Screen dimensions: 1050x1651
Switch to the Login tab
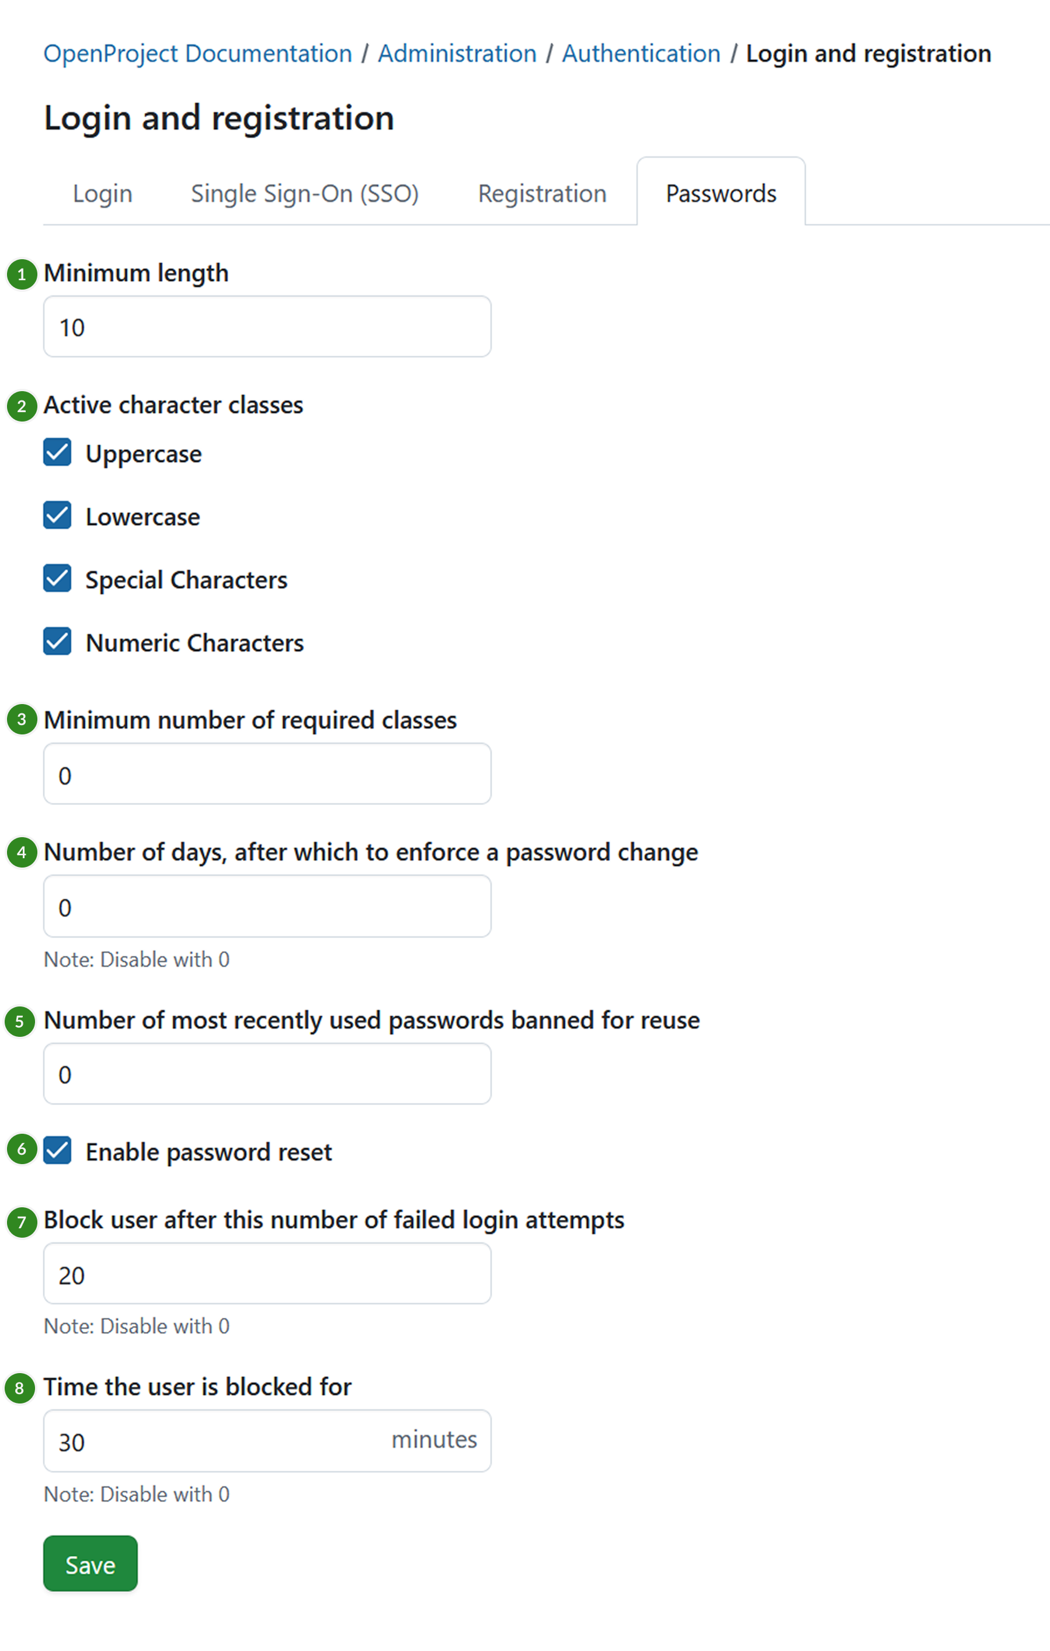point(102,193)
